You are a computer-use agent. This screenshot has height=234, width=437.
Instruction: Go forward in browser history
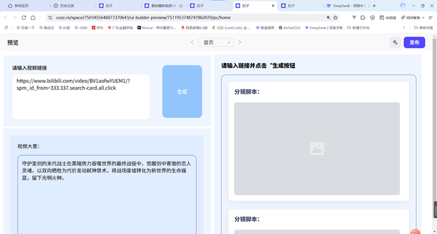[x=15, y=18]
